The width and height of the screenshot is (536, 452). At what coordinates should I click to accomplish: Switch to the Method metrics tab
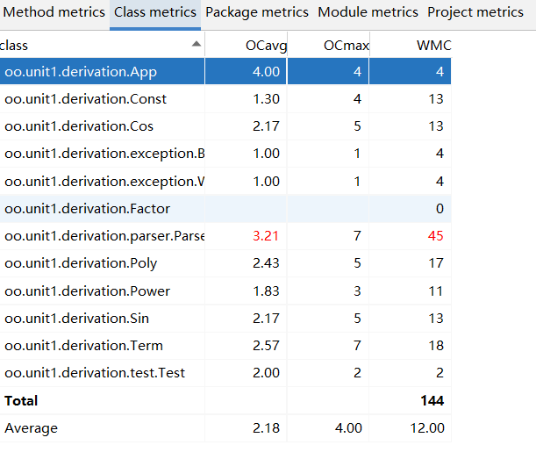(53, 13)
